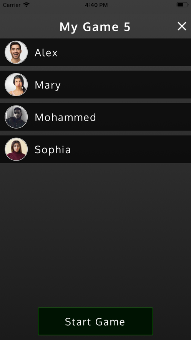This screenshot has height=340, width=191.
Task: Select the name Alex in the list
Action: click(x=46, y=53)
